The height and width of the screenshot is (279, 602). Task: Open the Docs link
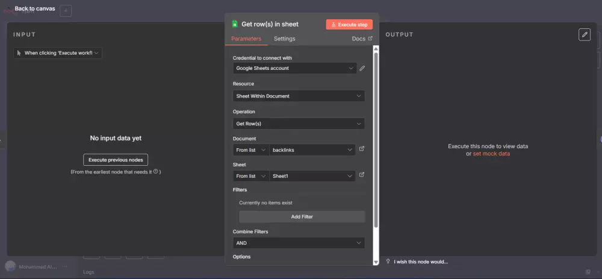pyautogui.click(x=362, y=39)
